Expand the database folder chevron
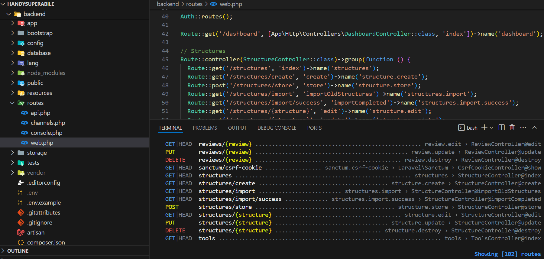The height and width of the screenshot is (259, 544). coord(12,53)
